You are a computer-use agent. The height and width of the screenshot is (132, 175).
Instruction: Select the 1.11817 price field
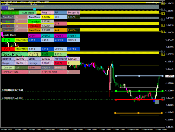tap(47, 30)
